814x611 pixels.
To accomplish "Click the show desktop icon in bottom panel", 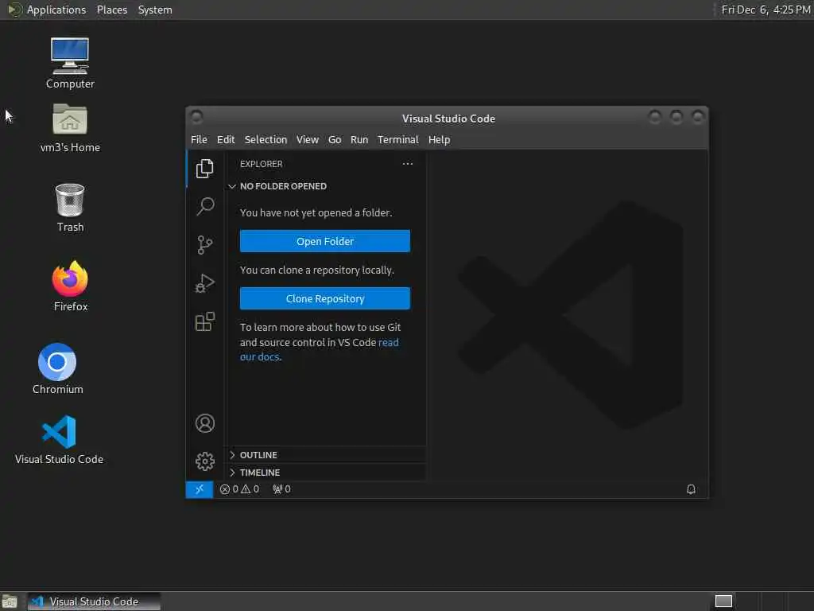I will (x=10, y=601).
